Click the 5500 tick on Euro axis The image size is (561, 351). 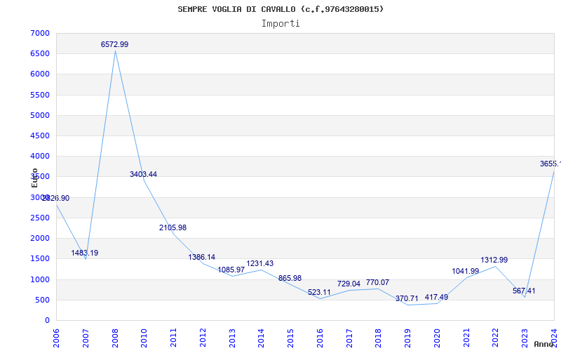(40, 95)
